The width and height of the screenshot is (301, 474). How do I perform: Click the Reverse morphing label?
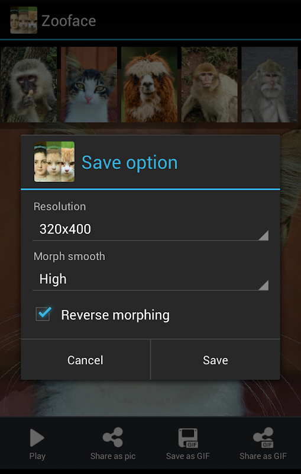115,315
